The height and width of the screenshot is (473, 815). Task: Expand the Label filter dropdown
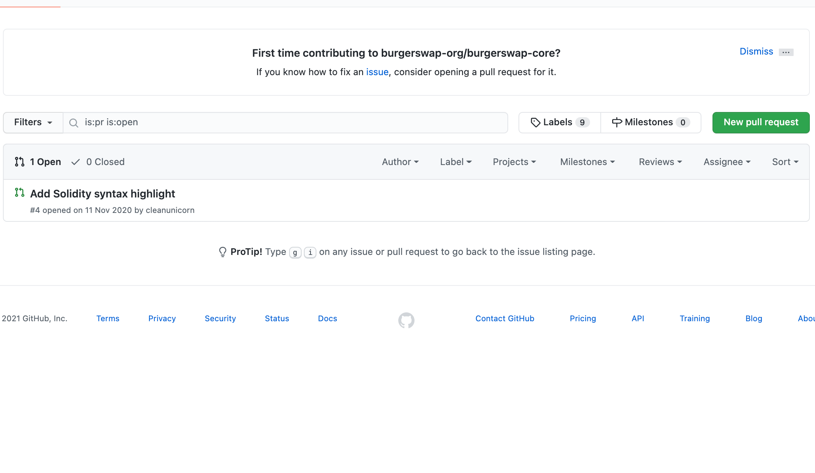point(456,162)
